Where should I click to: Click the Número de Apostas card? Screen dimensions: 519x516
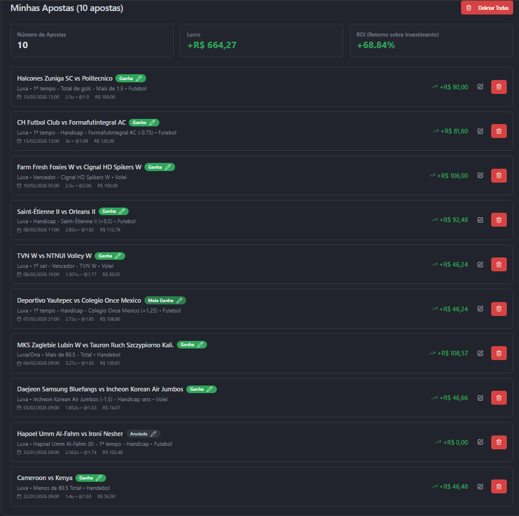[x=92, y=41]
